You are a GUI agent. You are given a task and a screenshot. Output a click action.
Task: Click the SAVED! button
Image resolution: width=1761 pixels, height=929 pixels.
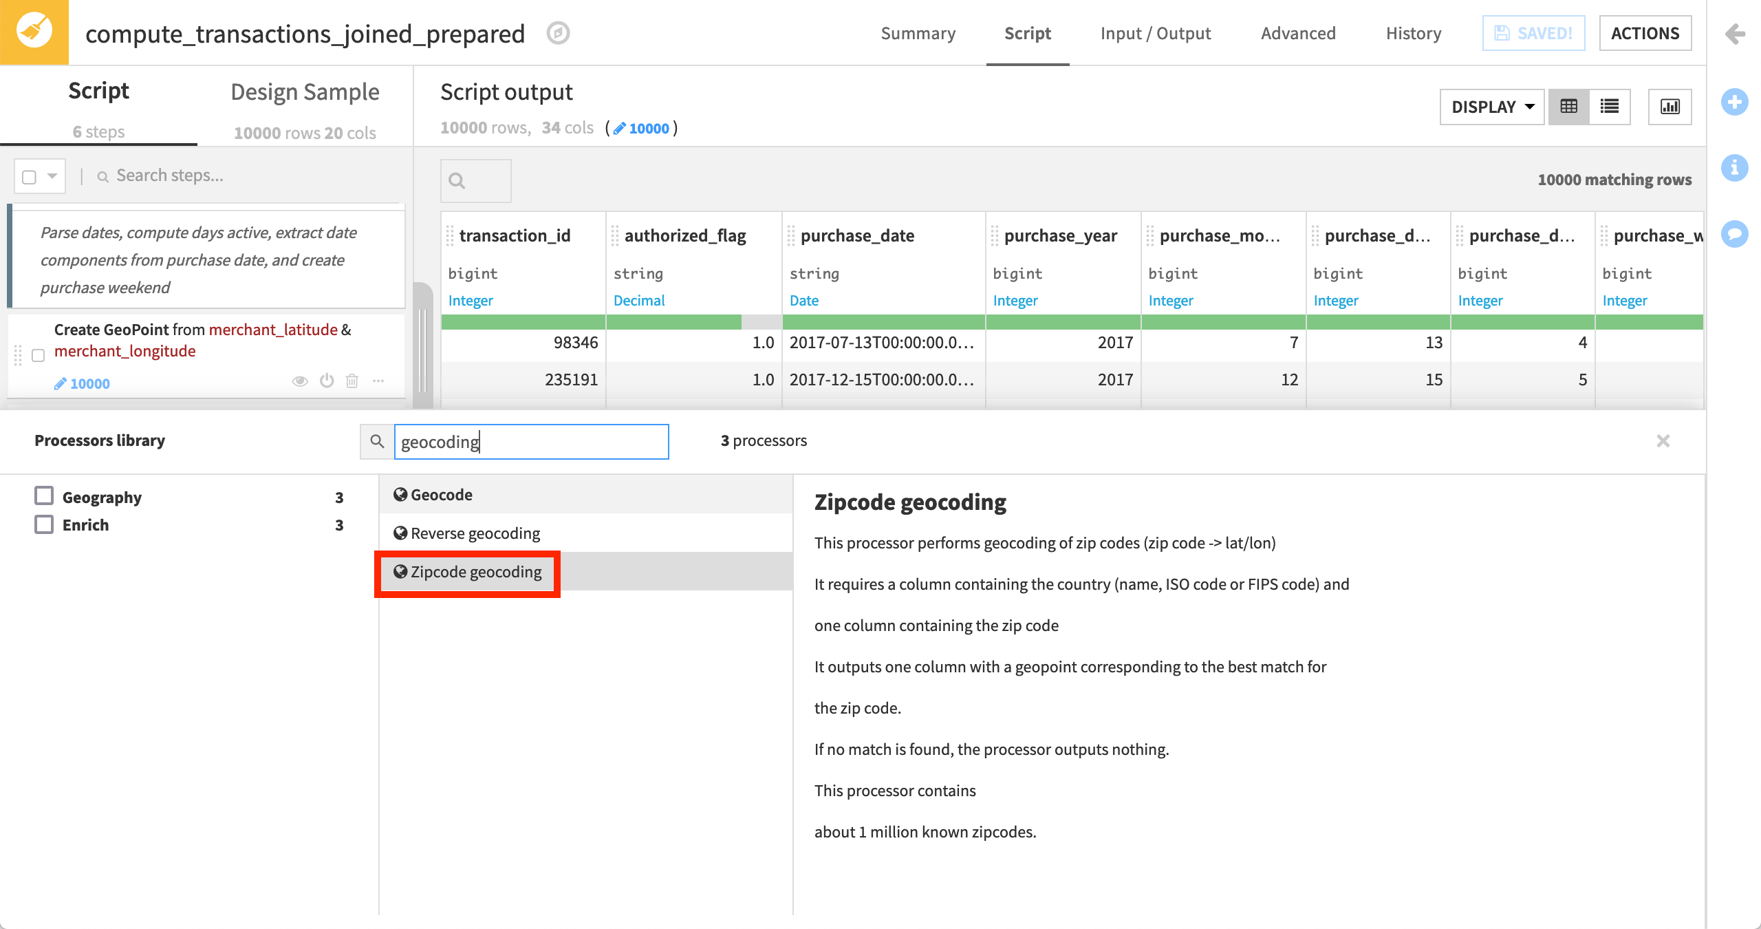pos(1533,33)
